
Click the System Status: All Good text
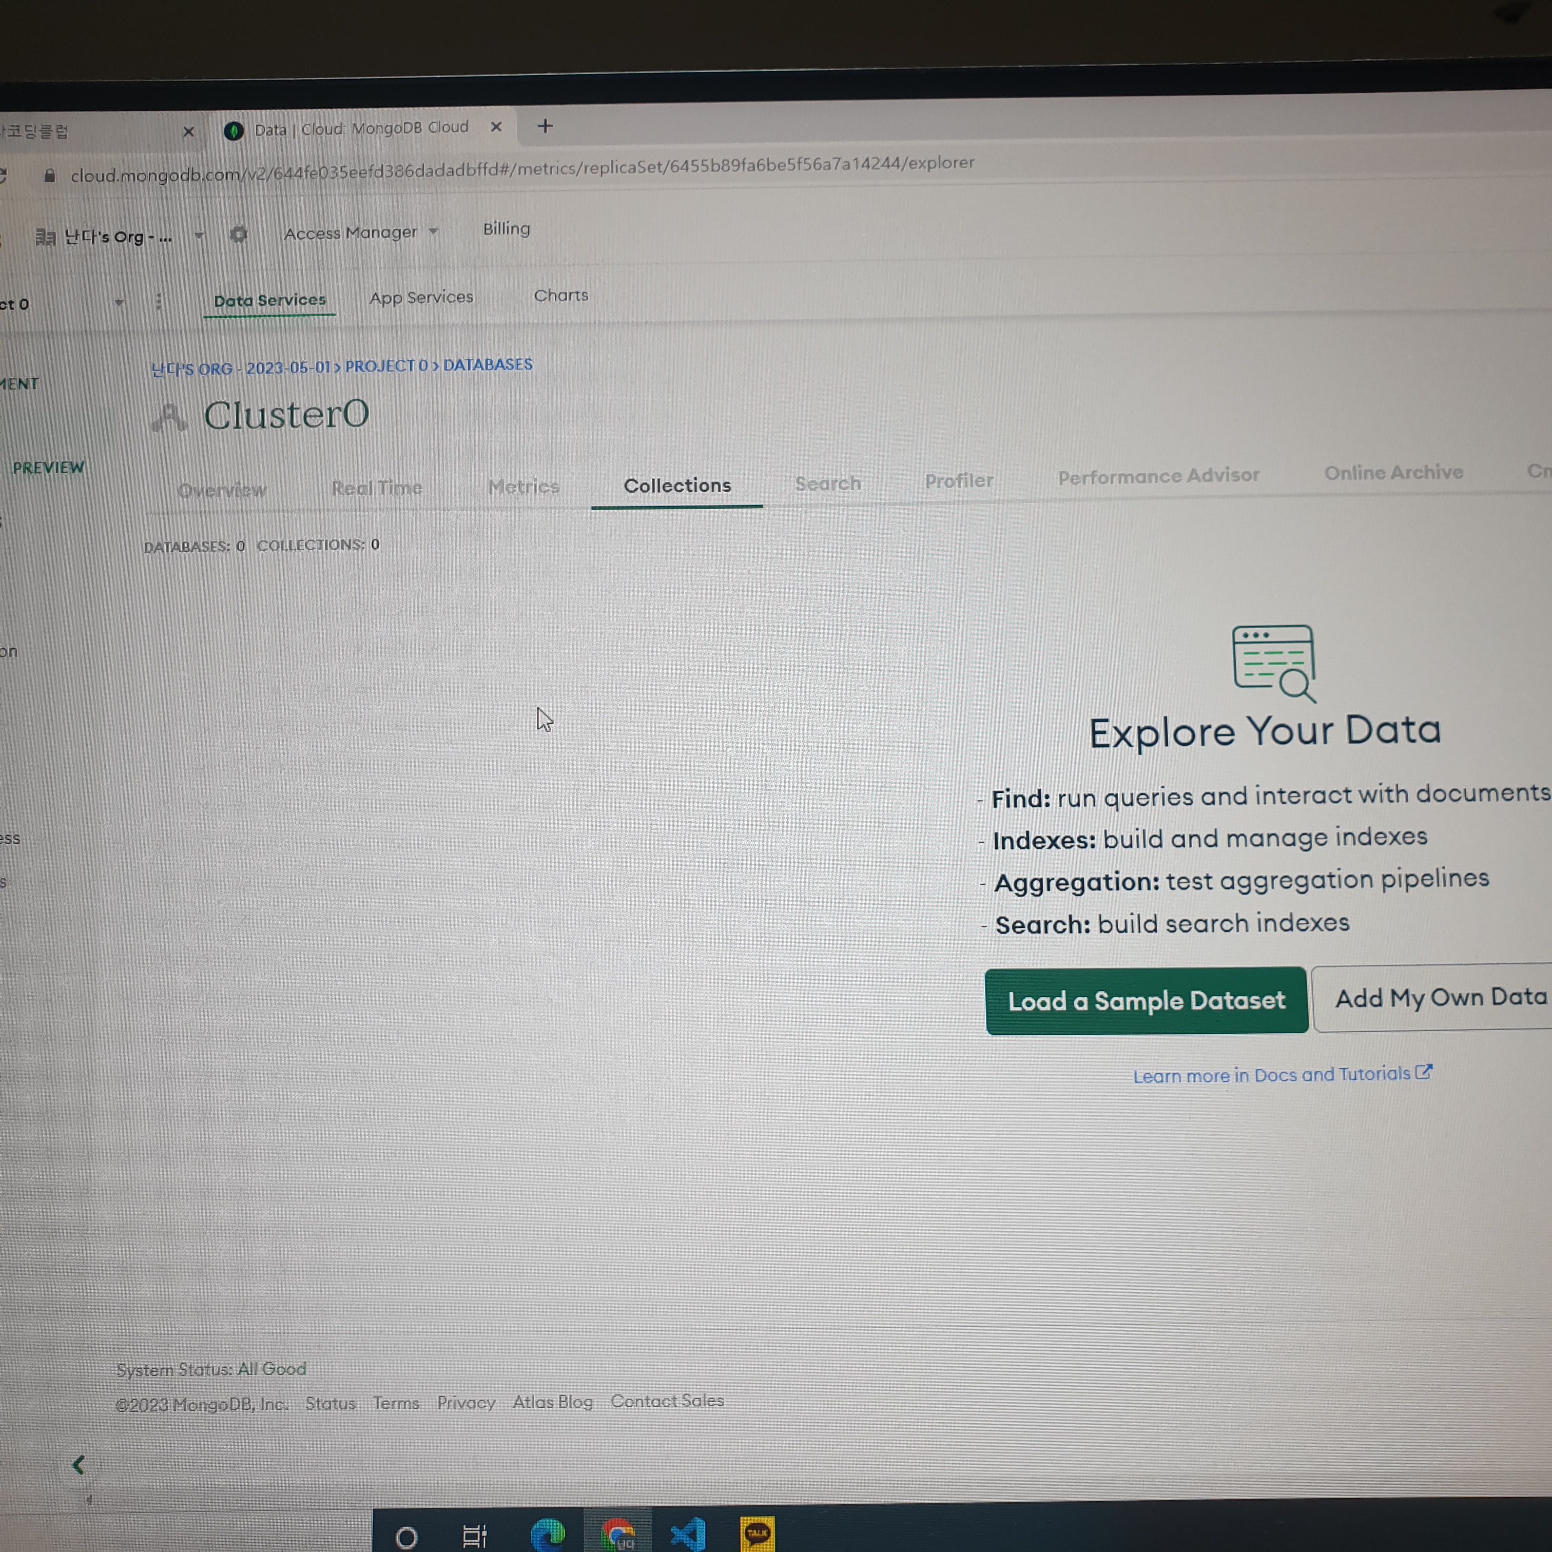point(211,1369)
